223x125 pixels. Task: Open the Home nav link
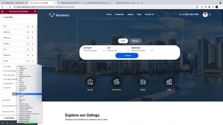click(x=109, y=14)
